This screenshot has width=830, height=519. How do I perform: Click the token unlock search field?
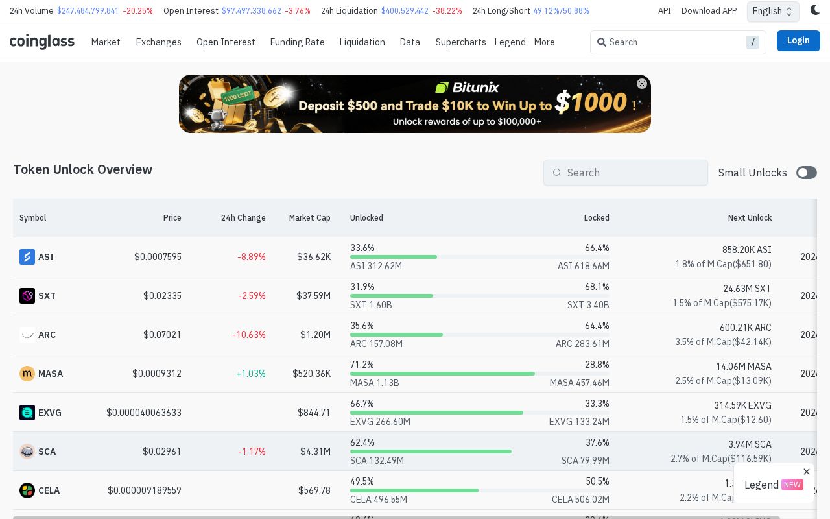[632, 173]
